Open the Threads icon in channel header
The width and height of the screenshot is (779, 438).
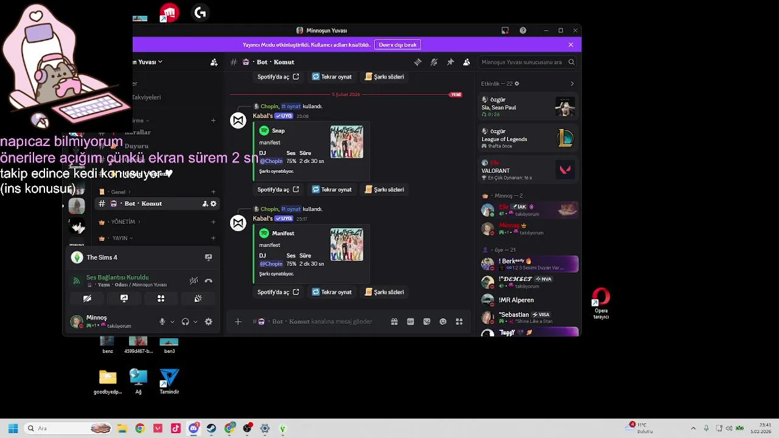417,62
